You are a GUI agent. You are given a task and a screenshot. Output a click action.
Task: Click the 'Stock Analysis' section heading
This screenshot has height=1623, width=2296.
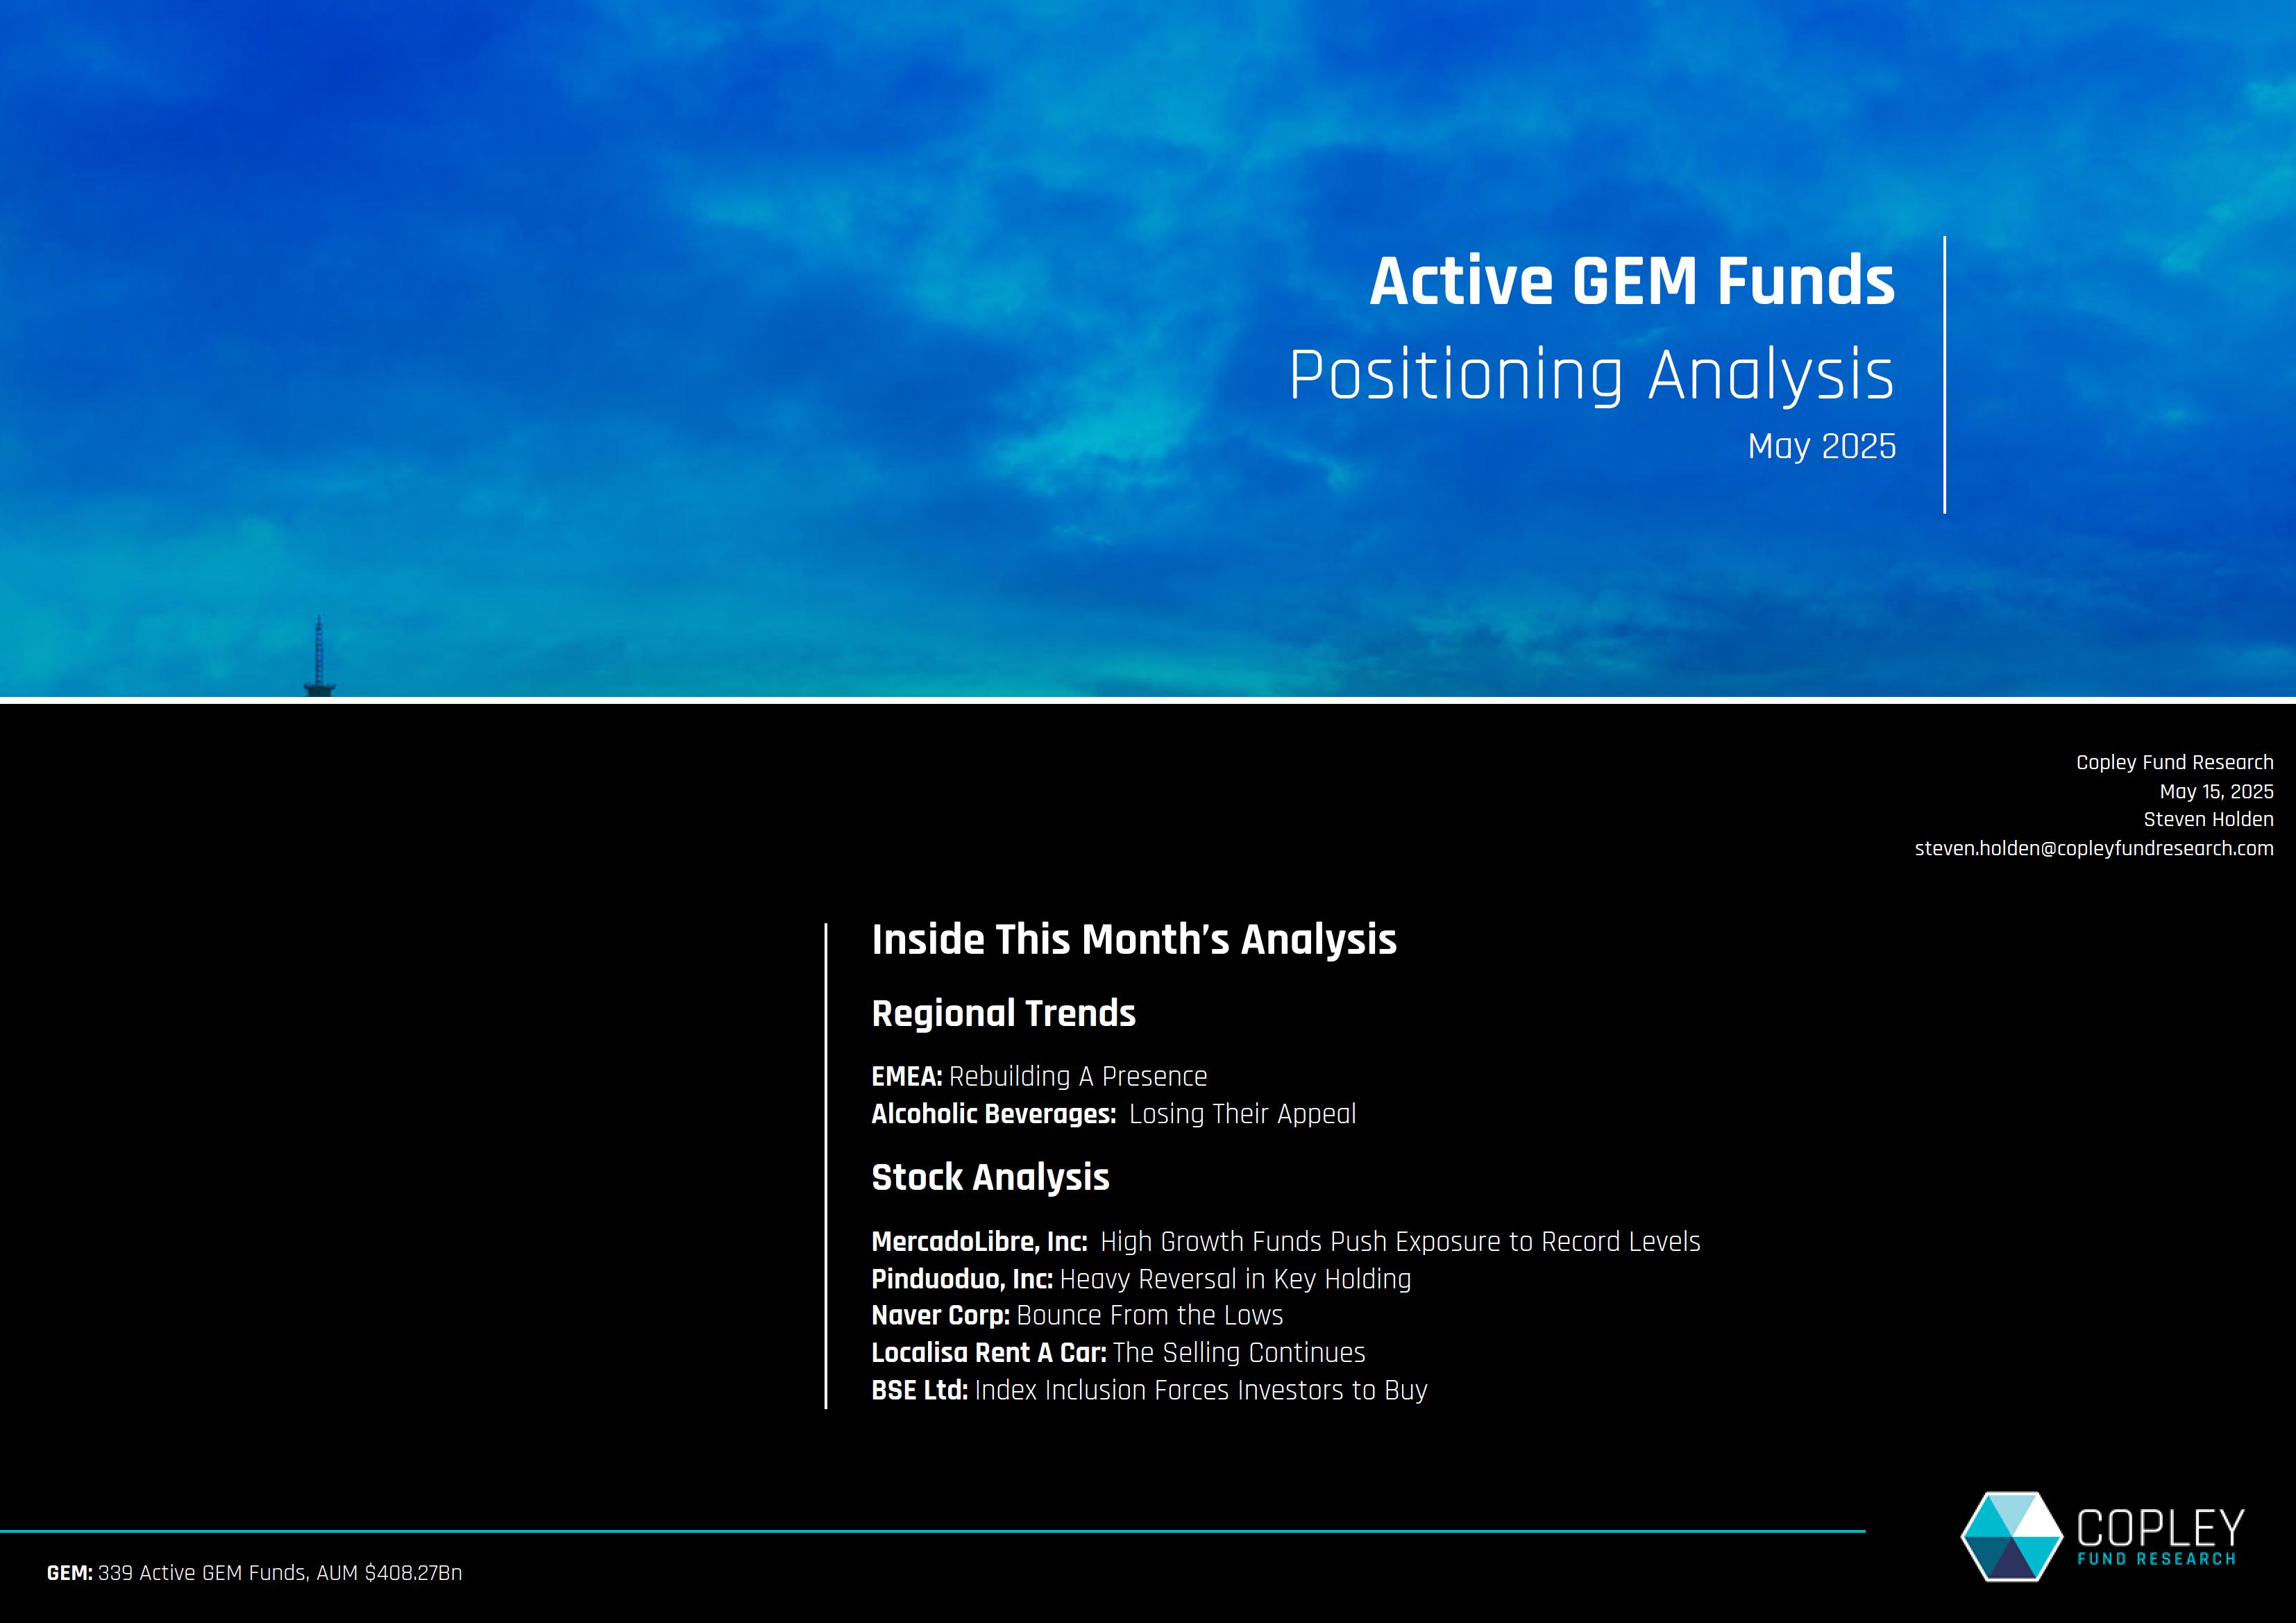(x=991, y=1177)
